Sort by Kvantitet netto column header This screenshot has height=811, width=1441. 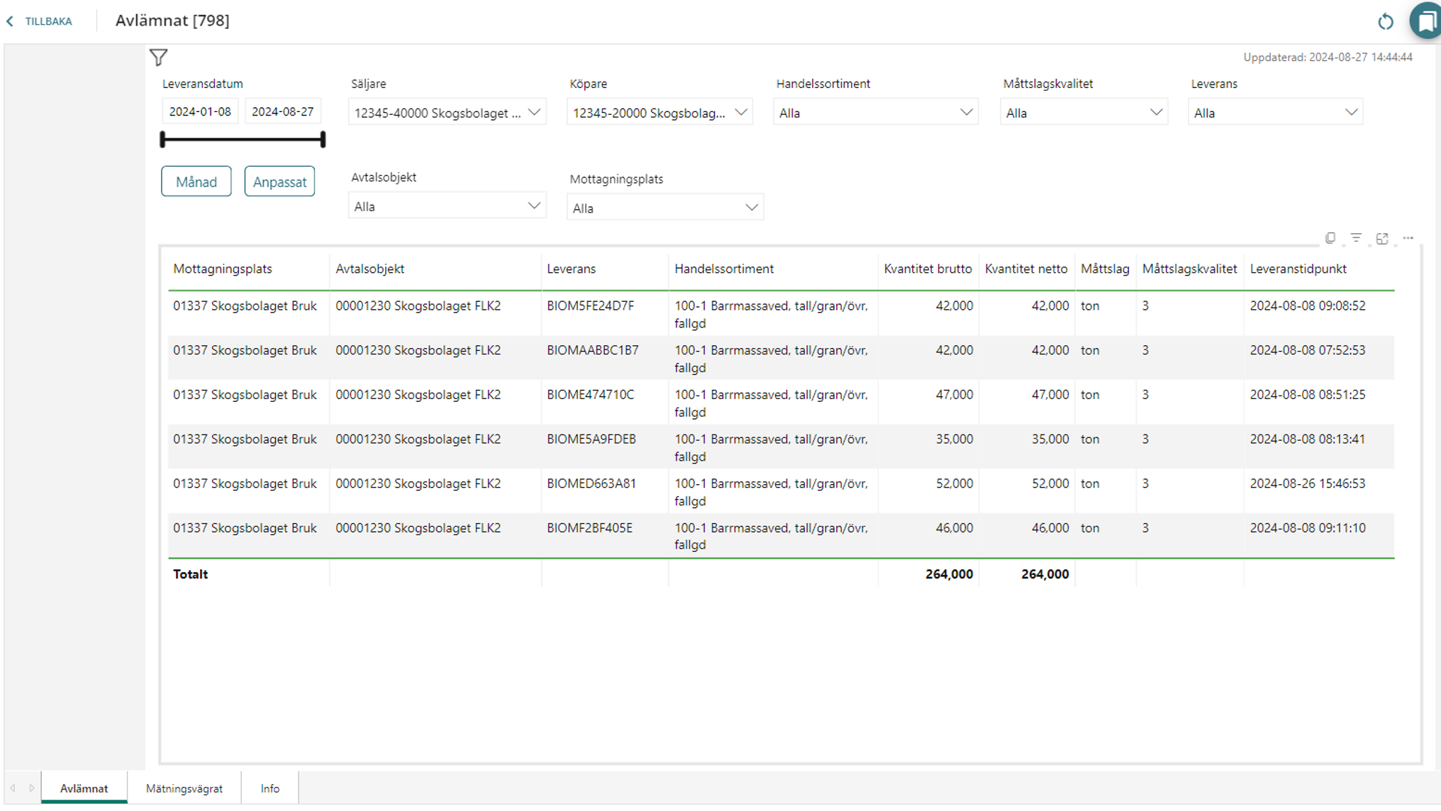(x=1026, y=269)
